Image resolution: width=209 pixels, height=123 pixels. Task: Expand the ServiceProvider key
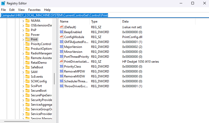click(23, 114)
